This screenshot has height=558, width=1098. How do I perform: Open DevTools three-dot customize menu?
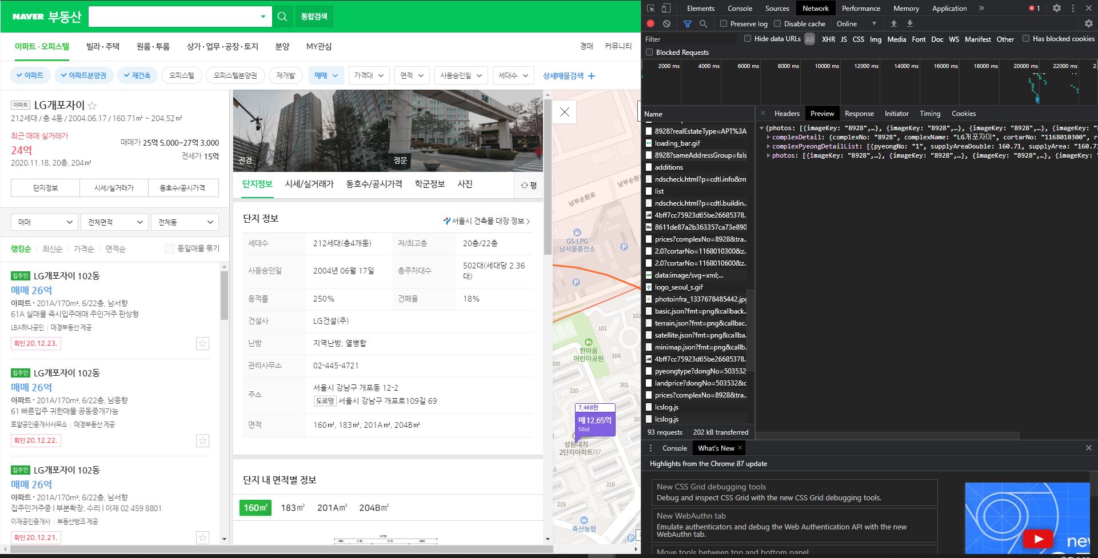coord(1073,8)
